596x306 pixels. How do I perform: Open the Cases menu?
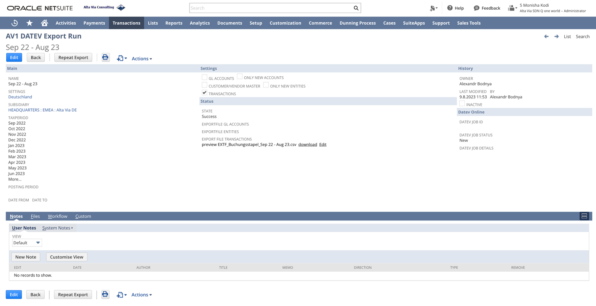[x=389, y=23]
